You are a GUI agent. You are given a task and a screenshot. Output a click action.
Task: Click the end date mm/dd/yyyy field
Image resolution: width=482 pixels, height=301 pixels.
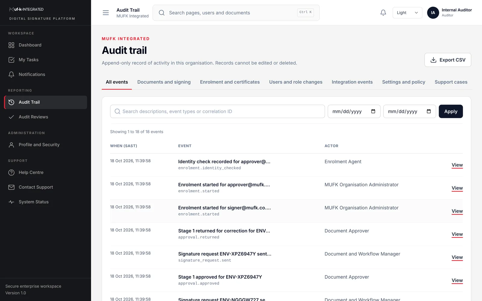pos(409,111)
